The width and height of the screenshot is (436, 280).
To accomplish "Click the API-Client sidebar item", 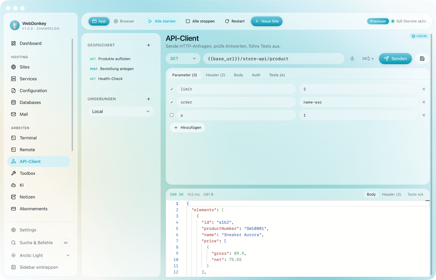I will tap(39, 161).
